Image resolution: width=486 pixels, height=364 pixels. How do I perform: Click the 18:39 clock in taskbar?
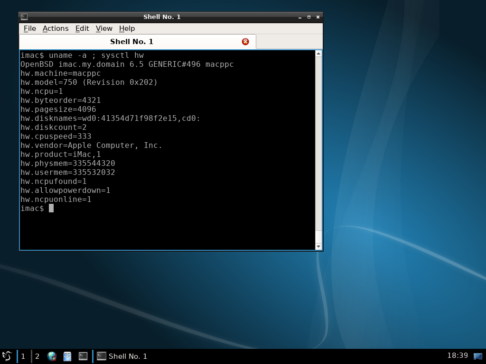click(x=457, y=355)
